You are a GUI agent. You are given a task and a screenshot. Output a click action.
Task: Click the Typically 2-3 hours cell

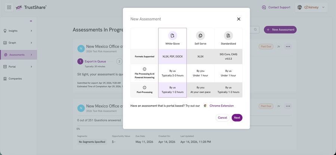pyautogui.click(x=173, y=73)
